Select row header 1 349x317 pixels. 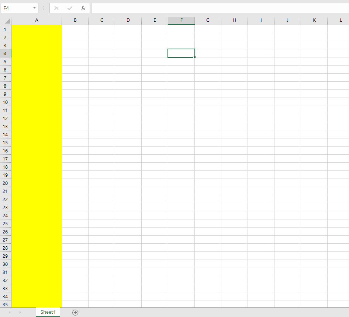coord(5,29)
